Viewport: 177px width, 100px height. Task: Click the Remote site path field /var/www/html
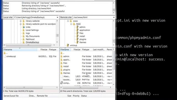[93, 17]
